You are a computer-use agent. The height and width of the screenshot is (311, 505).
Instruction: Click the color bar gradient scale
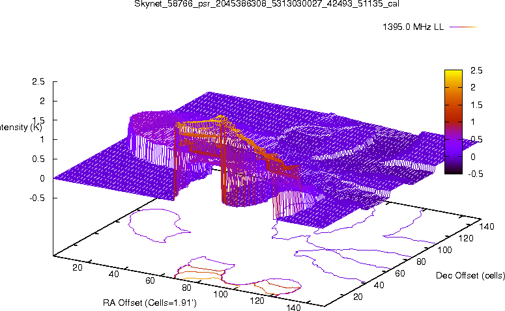(453, 122)
